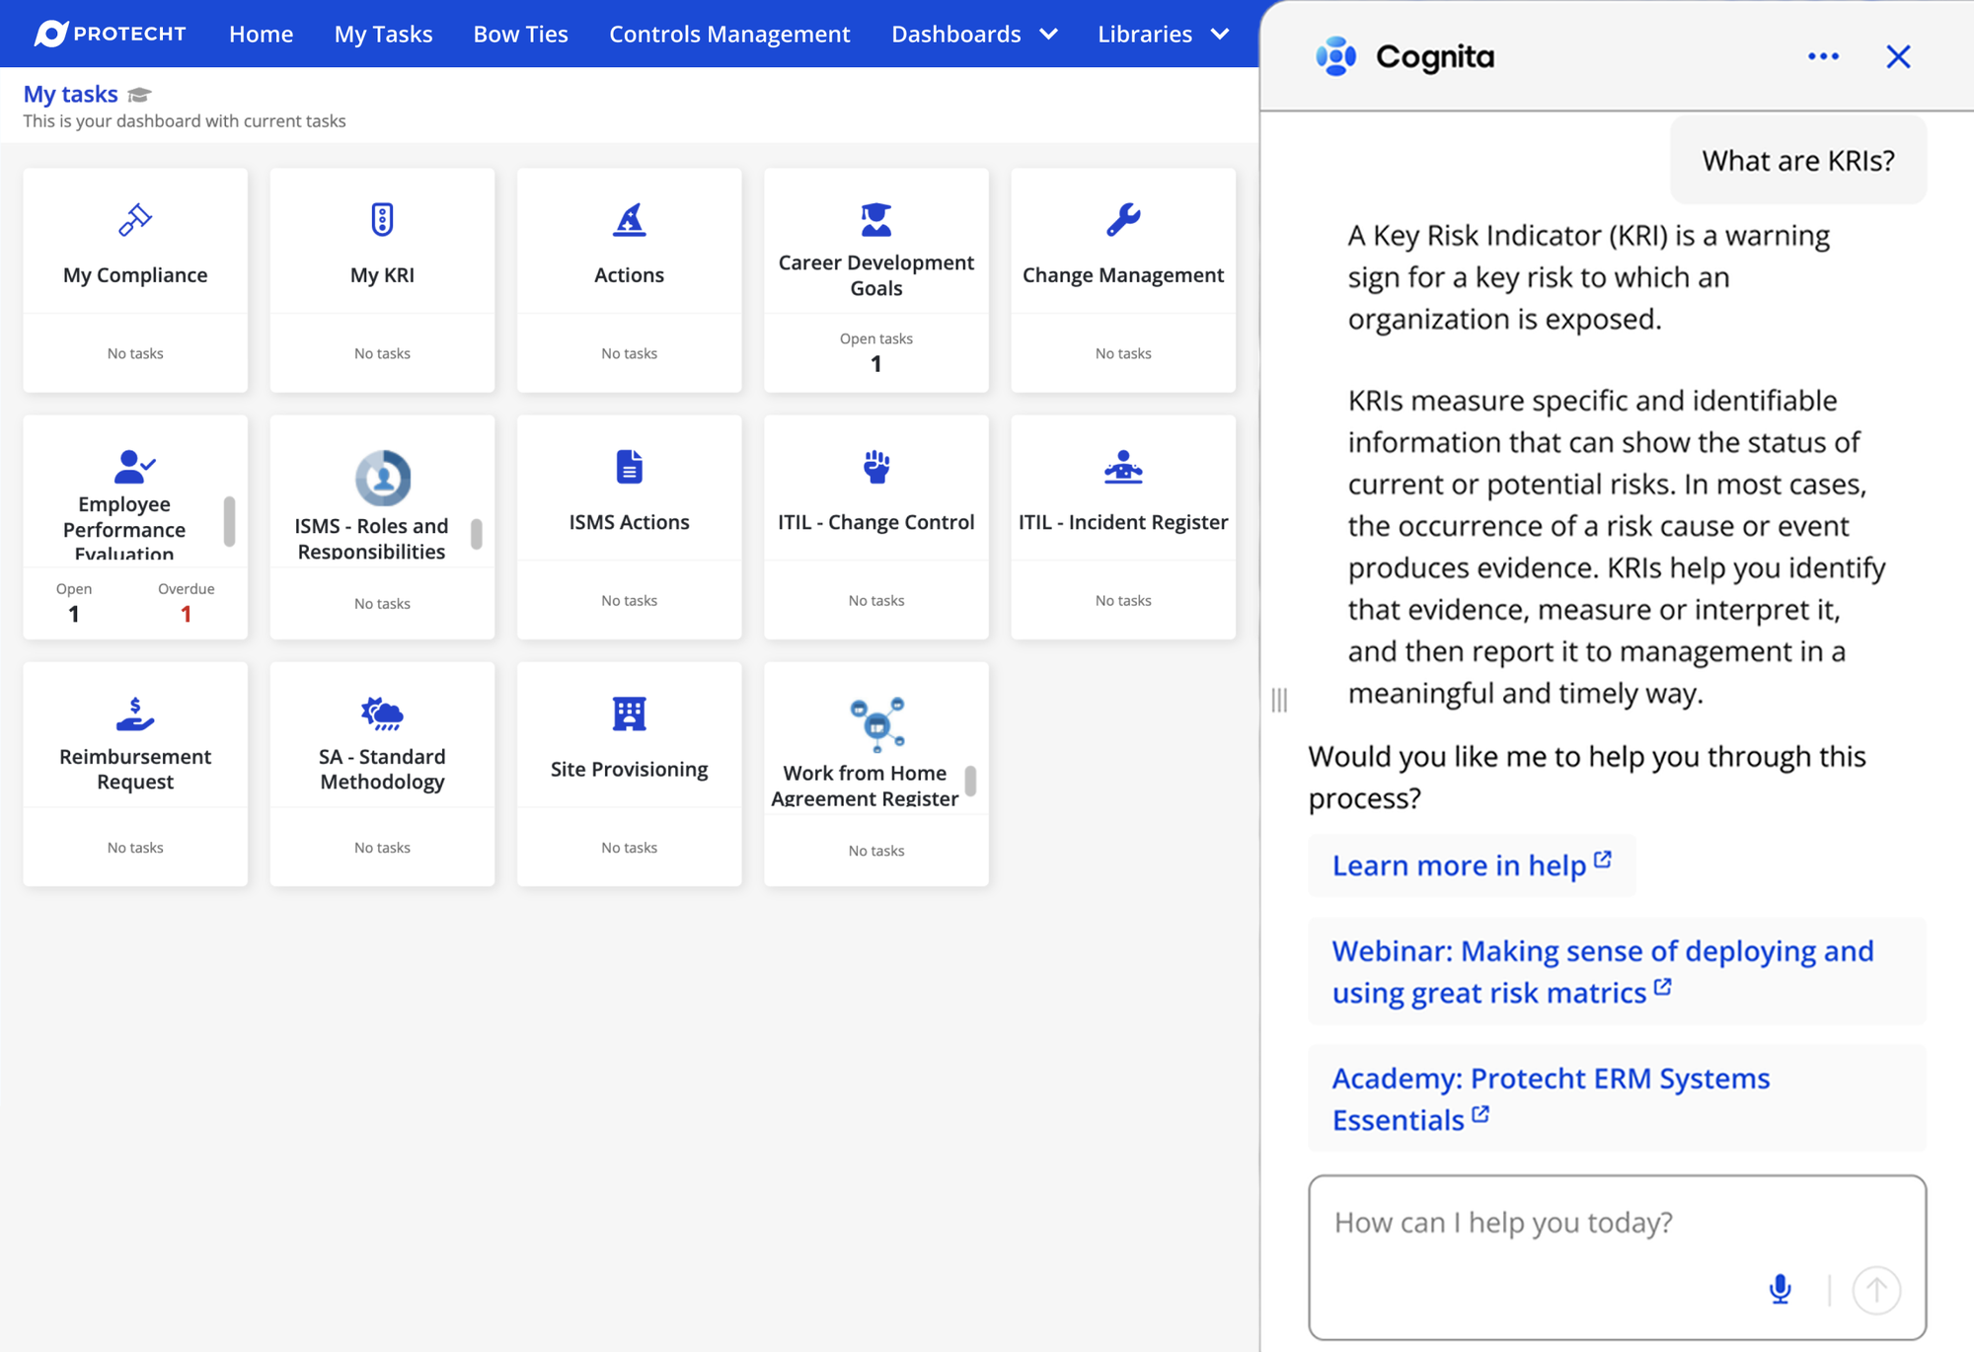The height and width of the screenshot is (1352, 1974).
Task: Open Cognita three-dots options menu
Action: click(x=1823, y=56)
